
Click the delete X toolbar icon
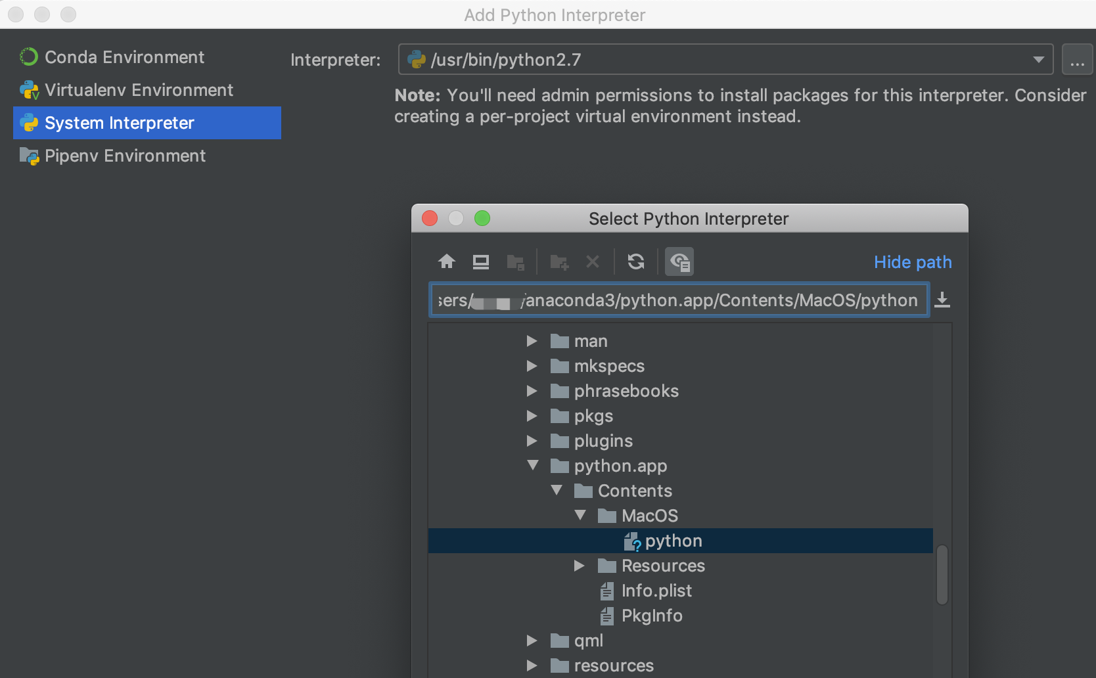coord(593,262)
